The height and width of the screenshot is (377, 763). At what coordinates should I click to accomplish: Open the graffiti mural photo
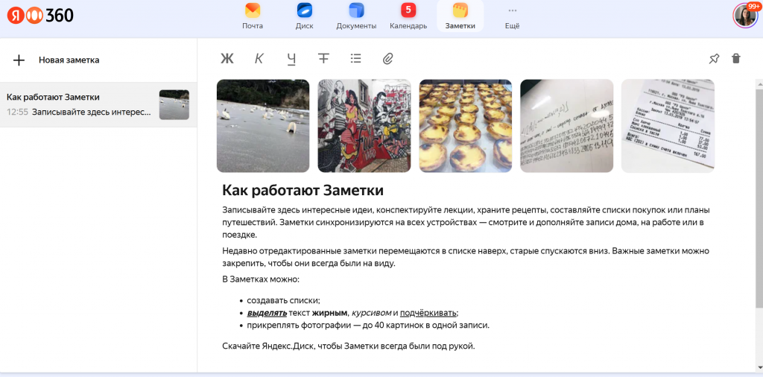[x=364, y=126]
